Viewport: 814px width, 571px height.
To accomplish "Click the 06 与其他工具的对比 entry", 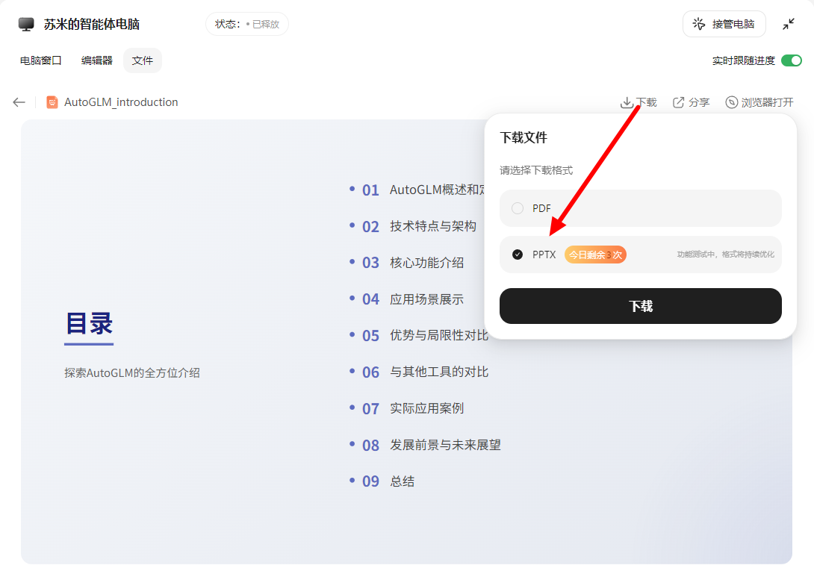I will (x=419, y=372).
